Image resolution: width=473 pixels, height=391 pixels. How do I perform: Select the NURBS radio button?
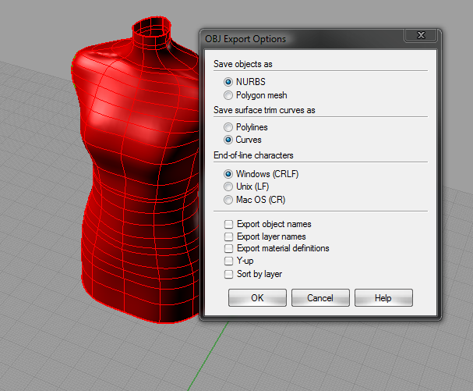tap(228, 81)
